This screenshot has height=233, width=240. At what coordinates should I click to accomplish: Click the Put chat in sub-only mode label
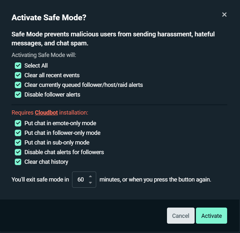tap(57, 143)
